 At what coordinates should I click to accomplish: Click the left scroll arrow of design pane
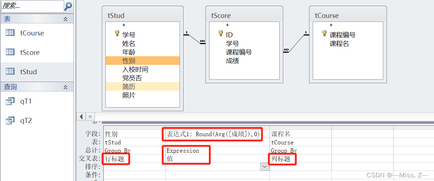(81, 116)
